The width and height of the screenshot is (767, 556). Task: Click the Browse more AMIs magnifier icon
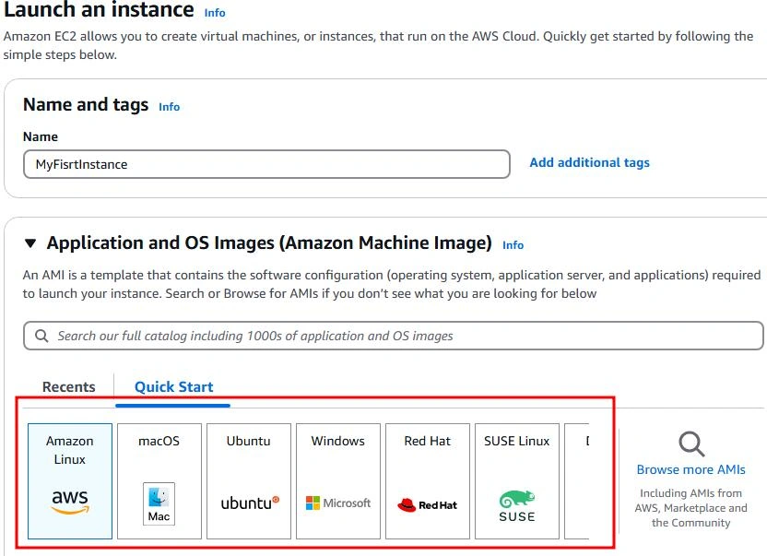pyautogui.click(x=691, y=444)
